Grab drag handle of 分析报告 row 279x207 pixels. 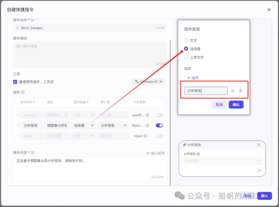click(x=19, y=125)
